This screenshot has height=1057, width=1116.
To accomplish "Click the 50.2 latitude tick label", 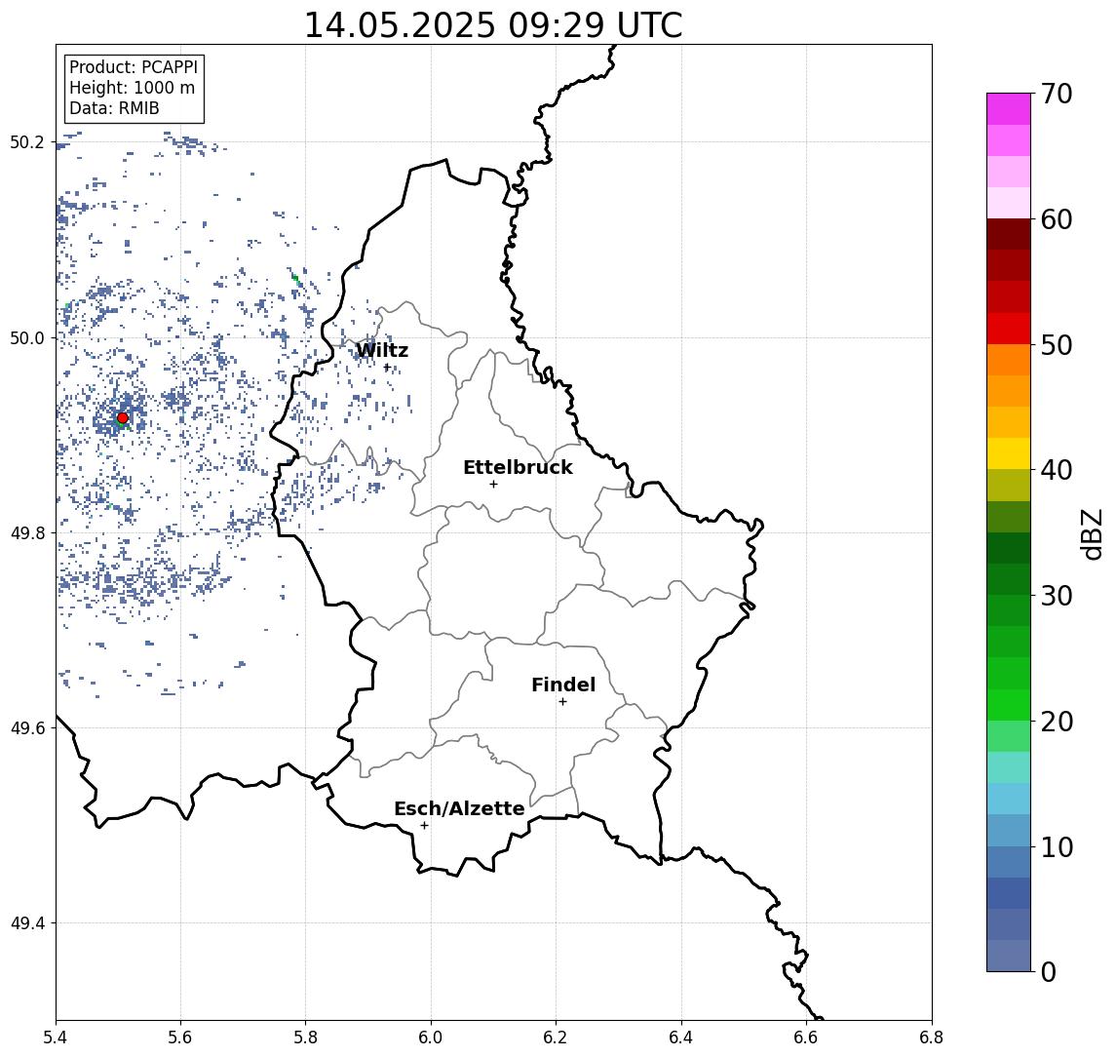I will tap(27, 142).
